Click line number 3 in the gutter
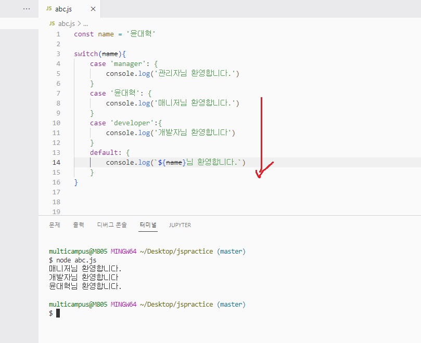The height and width of the screenshot is (343, 421). pyautogui.click(x=58, y=54)
